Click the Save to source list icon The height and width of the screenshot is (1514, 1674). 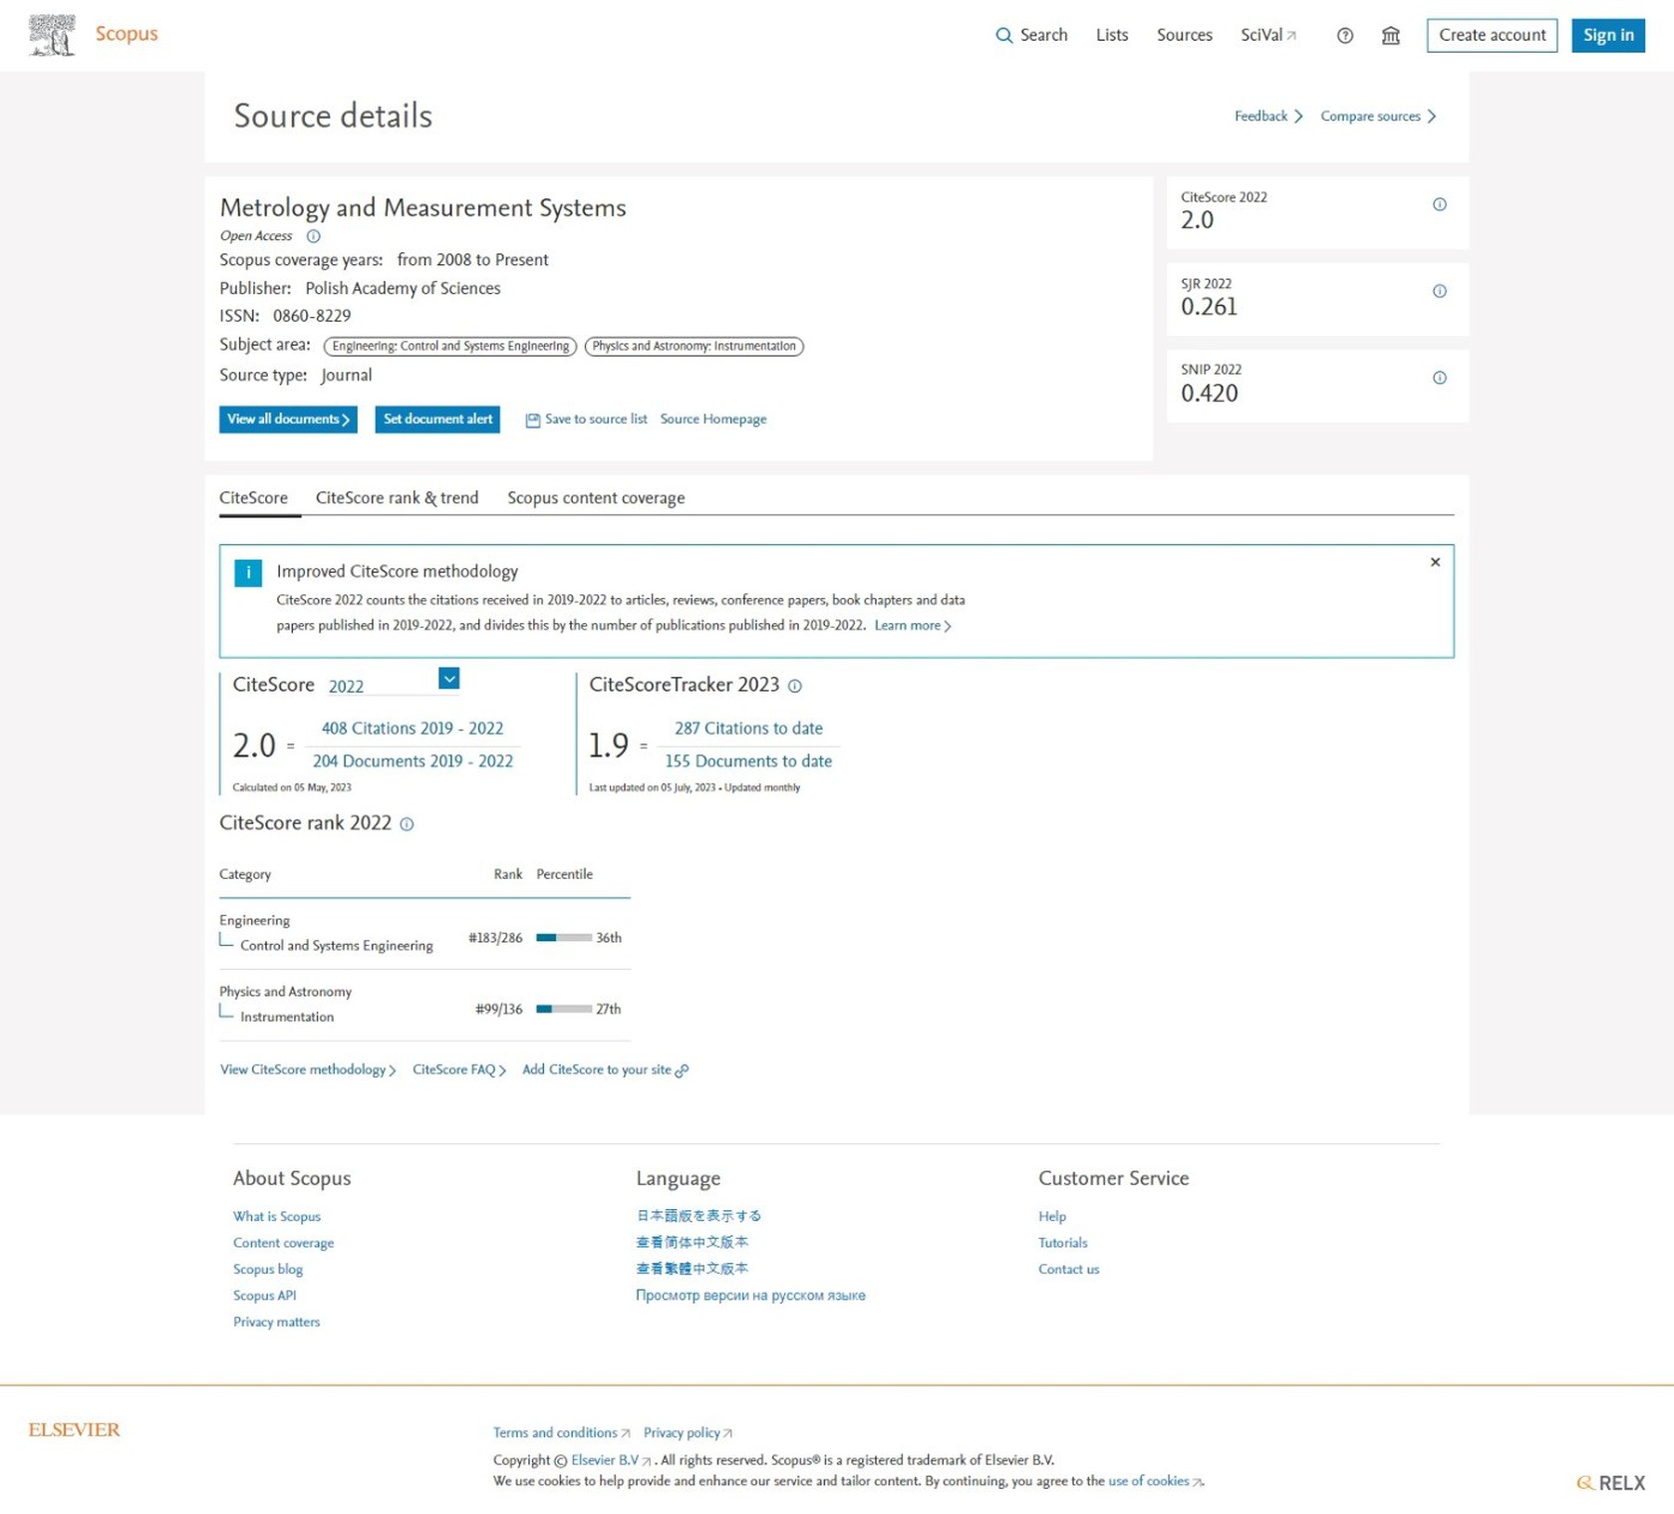pos(533,420)
